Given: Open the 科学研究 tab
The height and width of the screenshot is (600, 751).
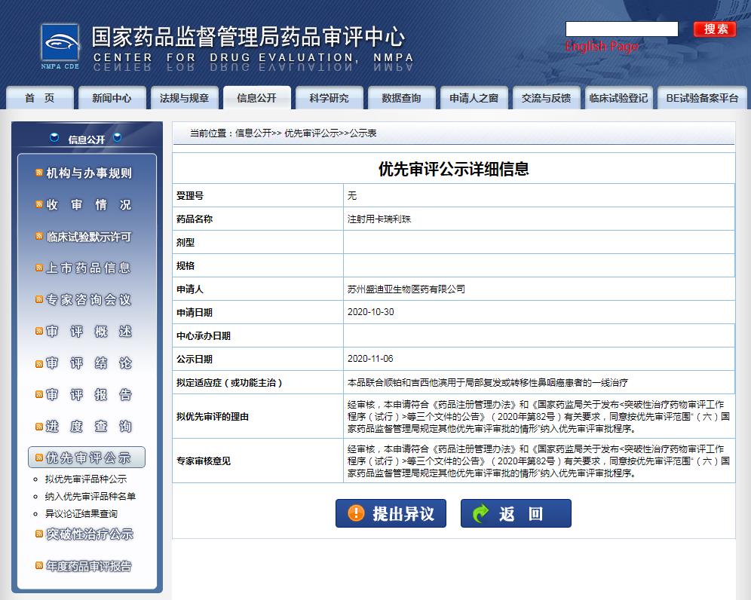Looking at the screenshot, I should 329,98.
